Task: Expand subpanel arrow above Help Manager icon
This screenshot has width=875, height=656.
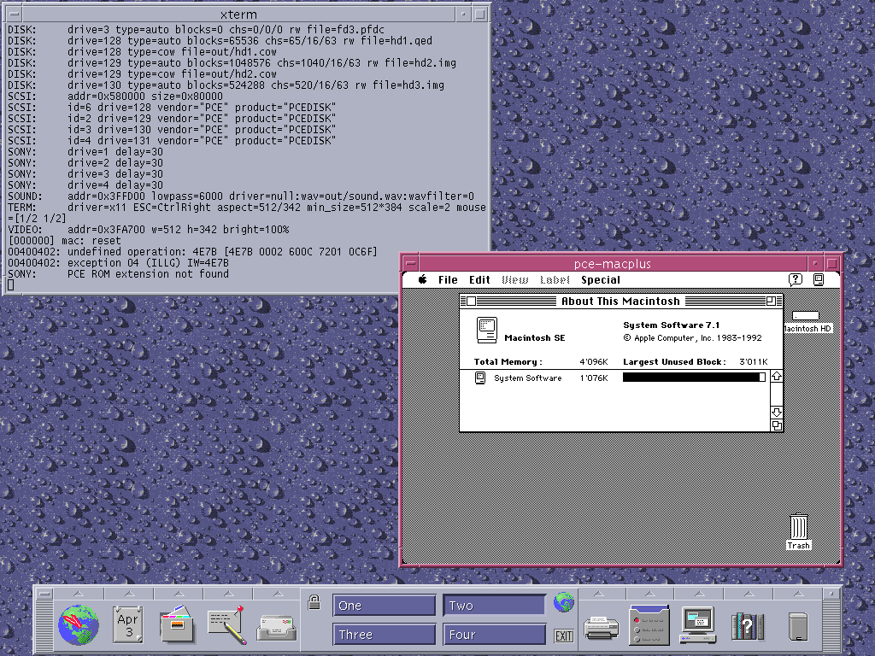Action: 749,593
